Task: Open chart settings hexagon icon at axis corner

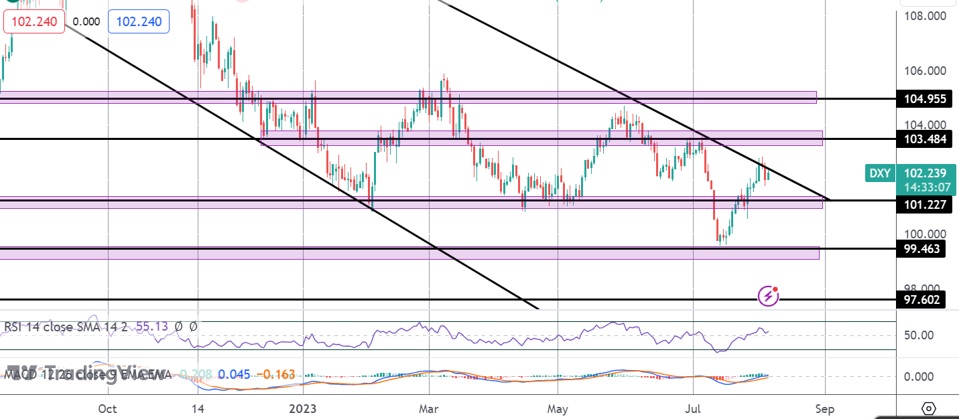Action: point(929,408)
